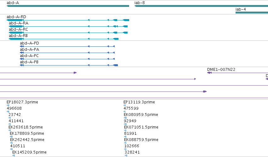Select the EK145209.5prime label
The height and width of the screenshot is (157, 268).
coord(29,152)
